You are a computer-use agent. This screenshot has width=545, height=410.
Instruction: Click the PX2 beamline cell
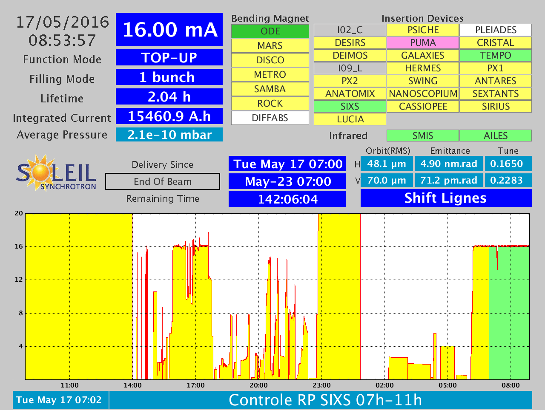(x=350, y=81)
